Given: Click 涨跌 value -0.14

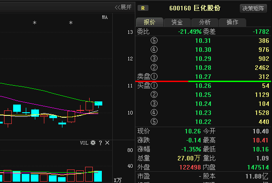Looking at the screenshot, I should [x=193, y=140].
